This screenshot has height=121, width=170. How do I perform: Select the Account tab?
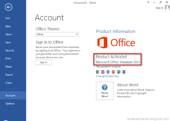click(x=13, y=96)
